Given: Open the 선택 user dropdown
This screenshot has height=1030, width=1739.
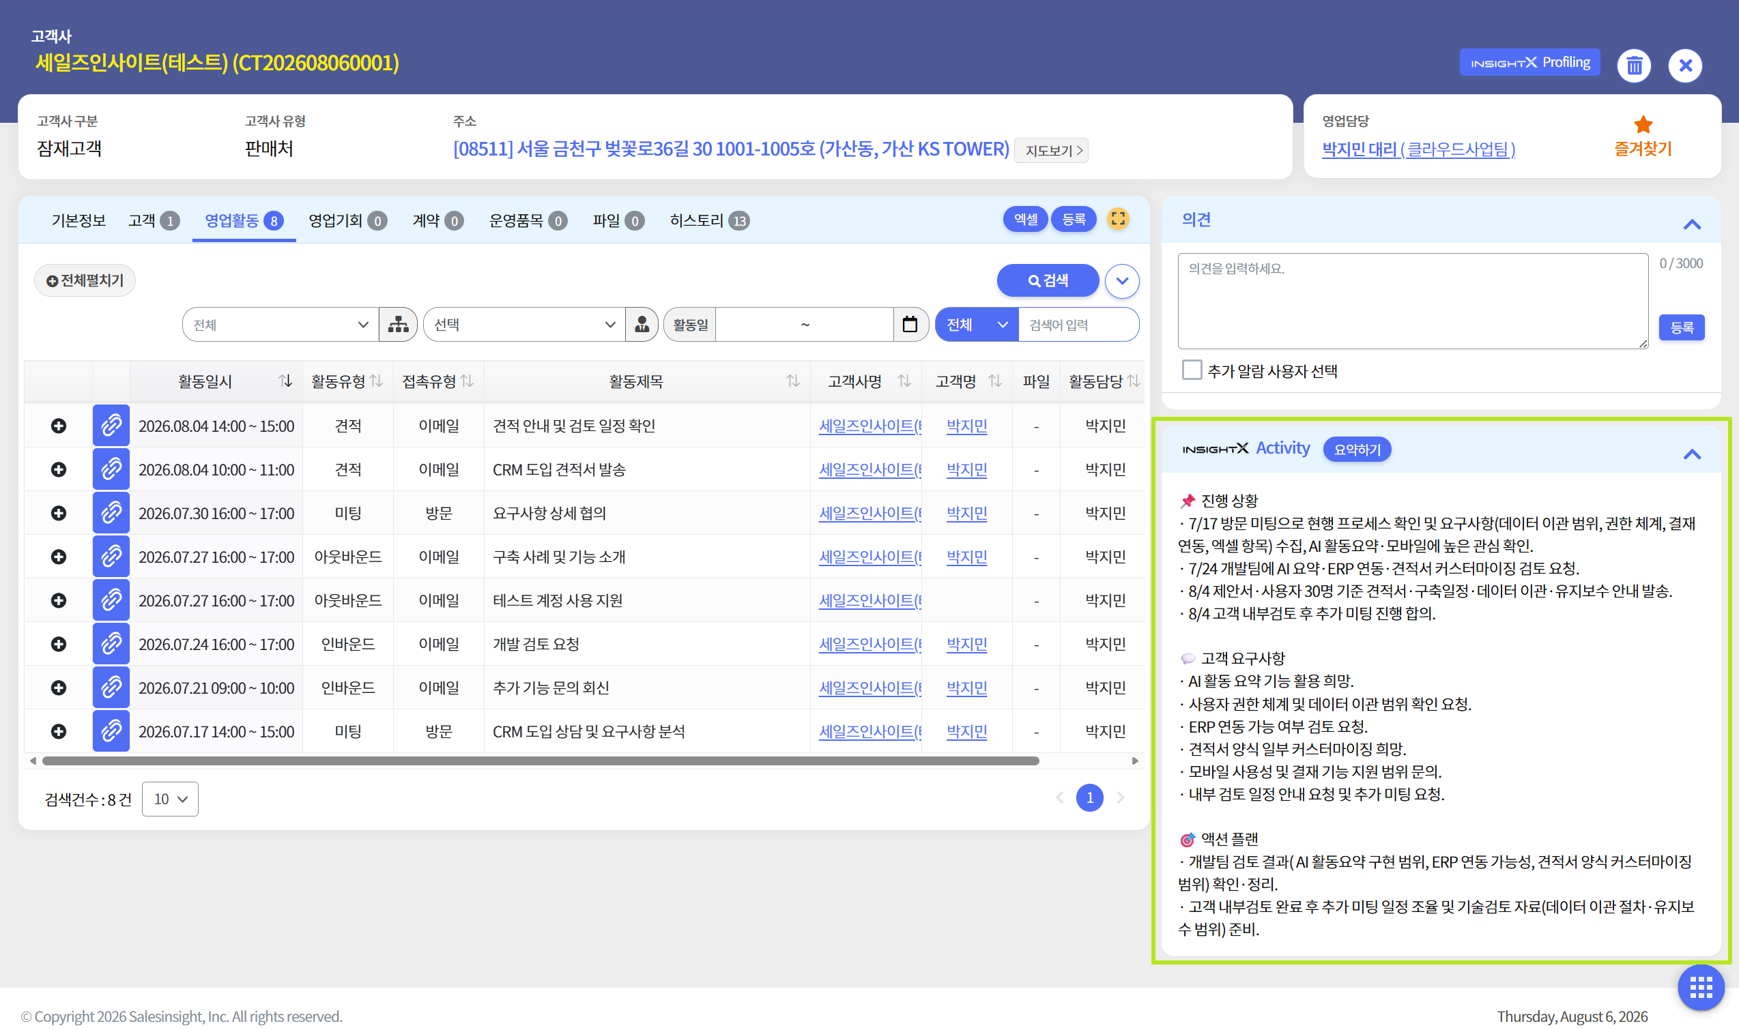Looking at the screenshot, I should tap(523, 324).
